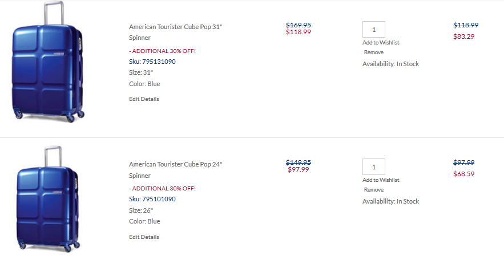The width and height of the screenshot is (504, 264).
Task: Focus quantity field of the 31" Spinner
Action: [x=373, y=30]
